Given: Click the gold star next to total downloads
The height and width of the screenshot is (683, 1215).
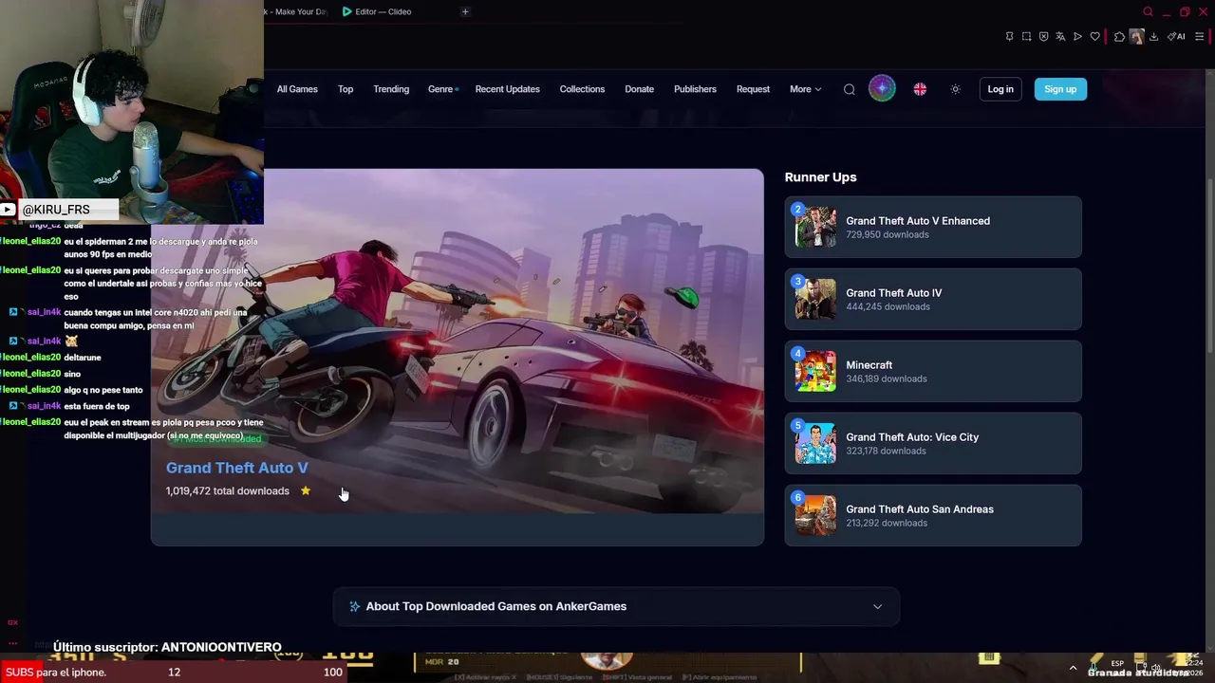Looking at the screenshot, I should [306, 490].
